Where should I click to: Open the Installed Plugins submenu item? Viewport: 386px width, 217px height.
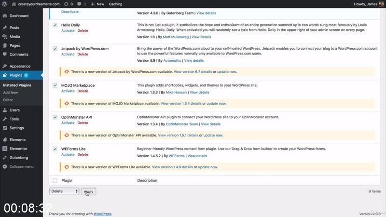tap(17, 85)
